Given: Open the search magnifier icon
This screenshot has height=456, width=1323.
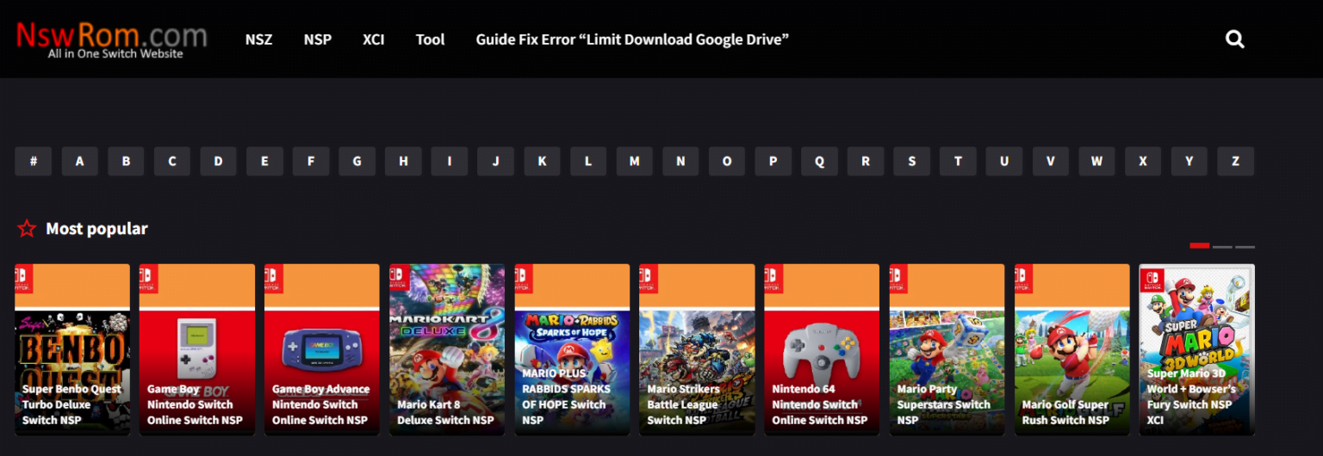Looking at the screenshot, I should pos(1235,39).
